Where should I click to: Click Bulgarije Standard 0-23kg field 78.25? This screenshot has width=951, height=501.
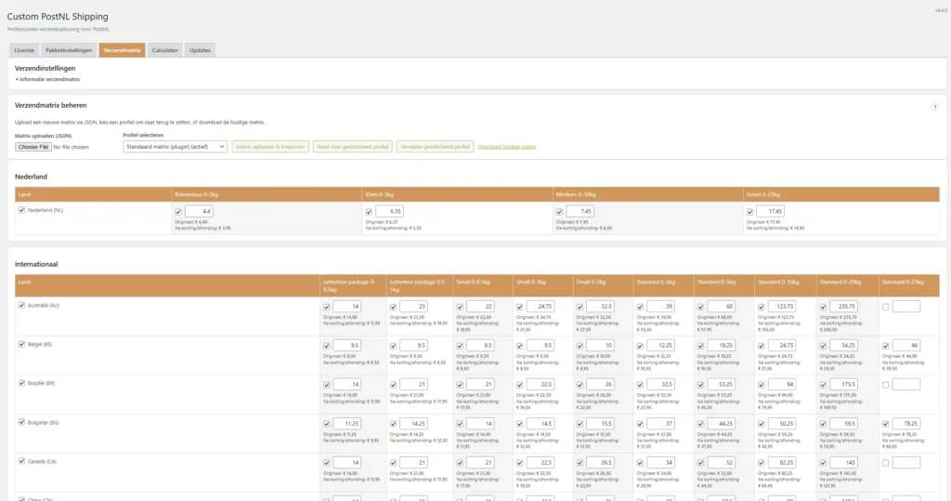[x=906, y=423]
